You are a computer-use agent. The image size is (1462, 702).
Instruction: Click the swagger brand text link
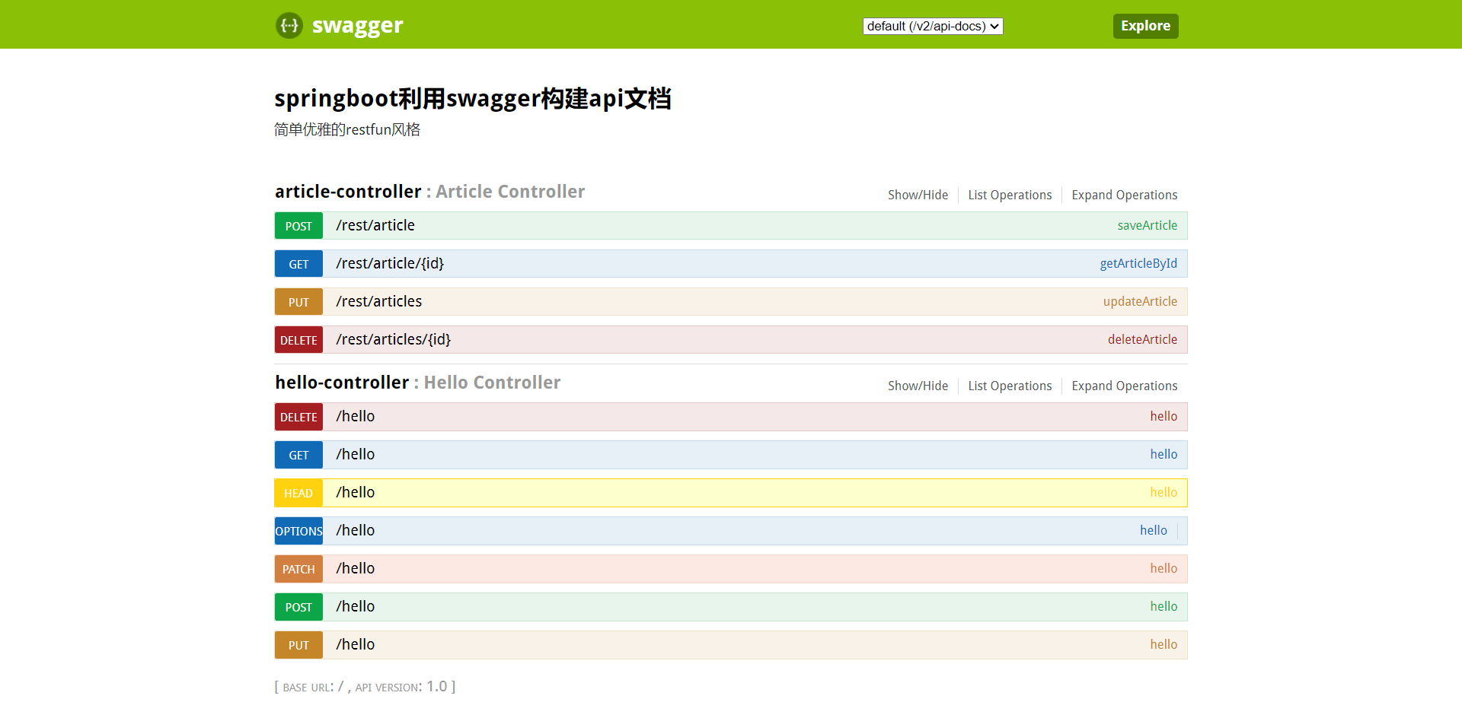pos(357,26)
